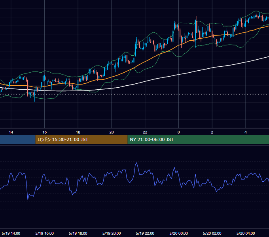
Task: Click the '16' hour label on the price chart axis
Action: pyautogui.click(x=44, y=132)
